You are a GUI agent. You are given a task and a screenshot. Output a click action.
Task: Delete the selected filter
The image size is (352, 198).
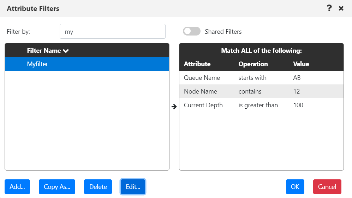(98, 187)
